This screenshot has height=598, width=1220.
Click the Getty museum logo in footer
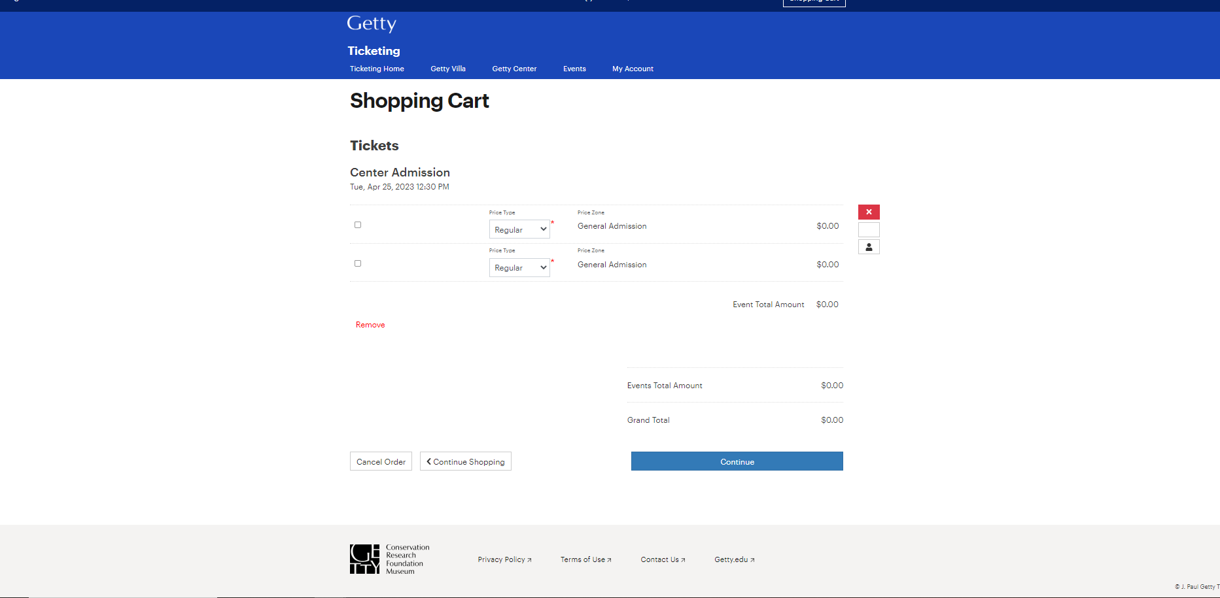(390, 559)
